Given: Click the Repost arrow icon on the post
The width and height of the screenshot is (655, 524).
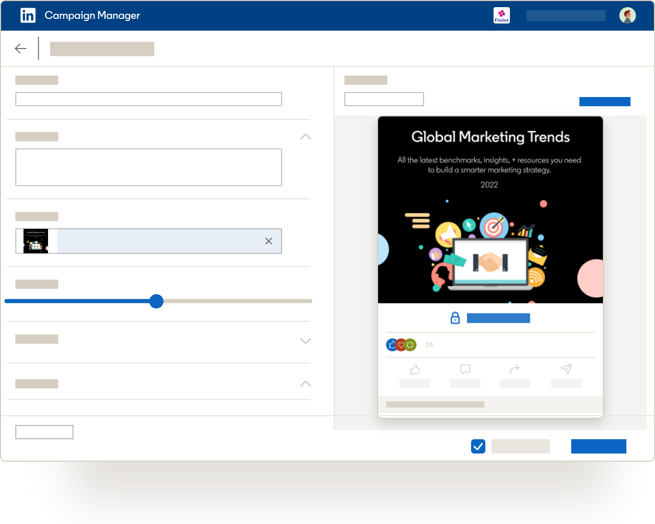Looking at the screenshot, I should point(514,369).
